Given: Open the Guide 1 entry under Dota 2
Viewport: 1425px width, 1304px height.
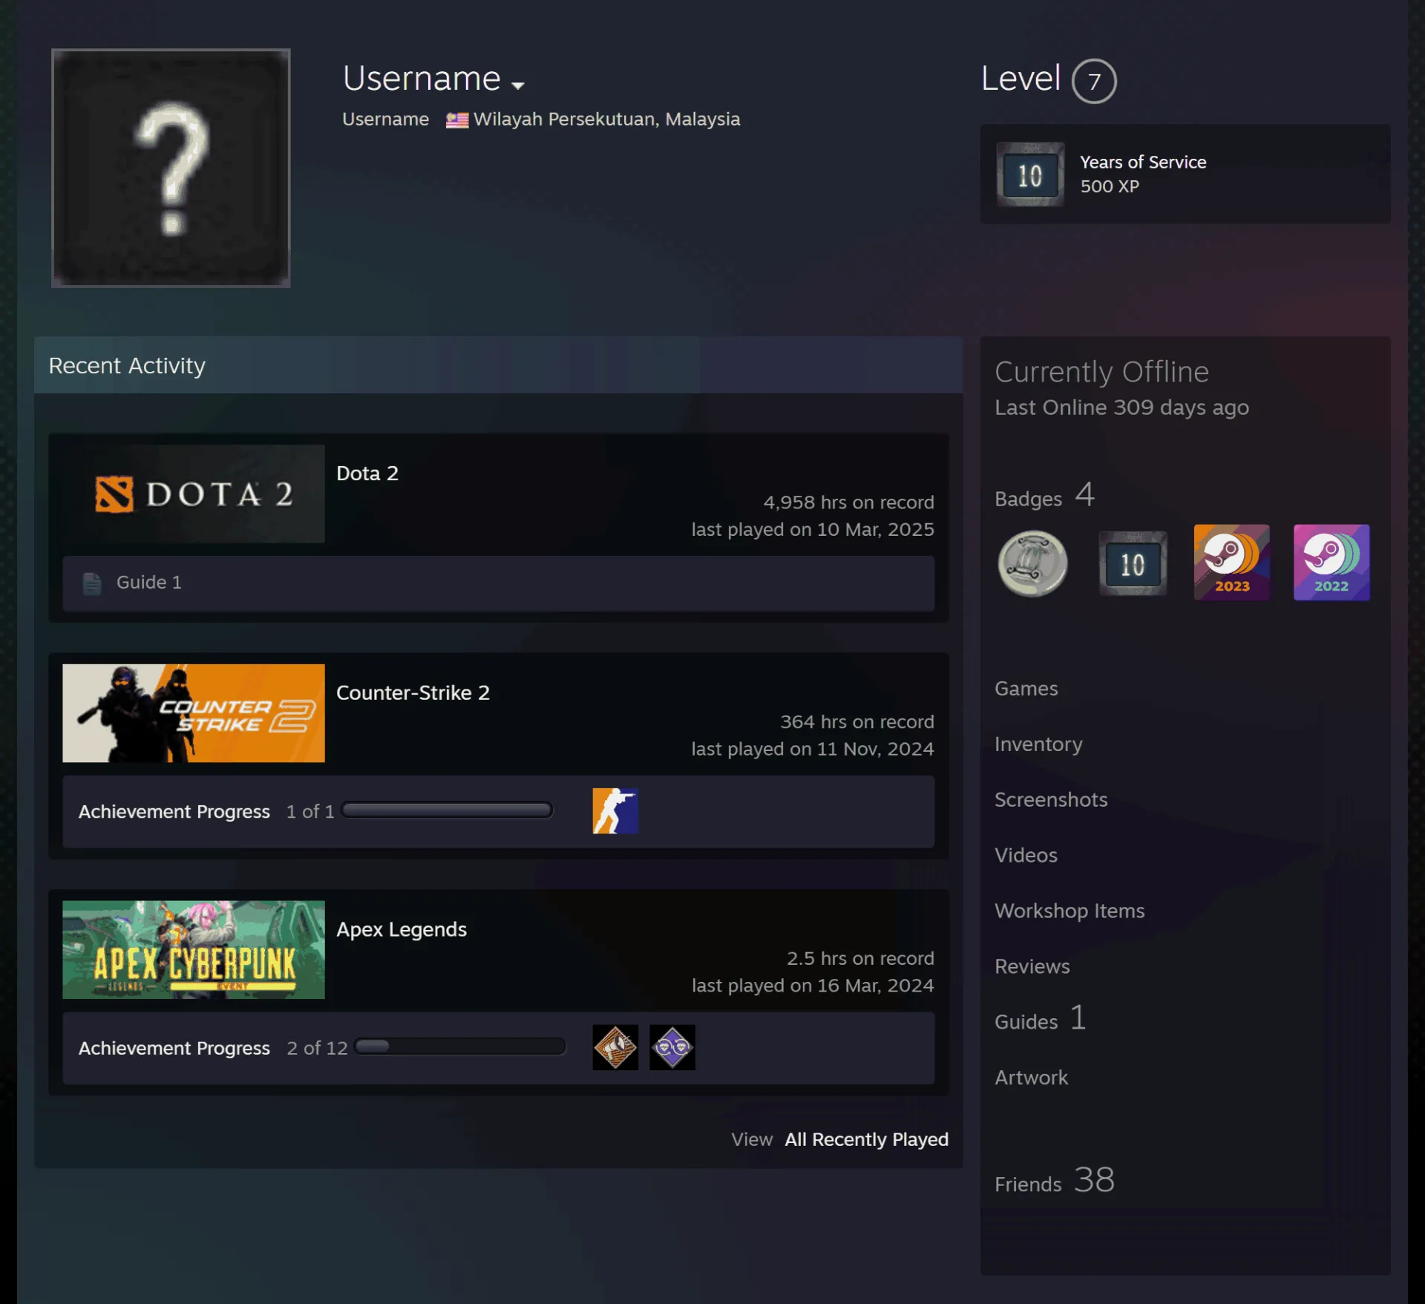Looking at the screenshot, I should coord(498,583).
